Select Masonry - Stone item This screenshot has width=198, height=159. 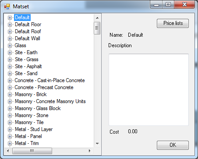[32, 115]
